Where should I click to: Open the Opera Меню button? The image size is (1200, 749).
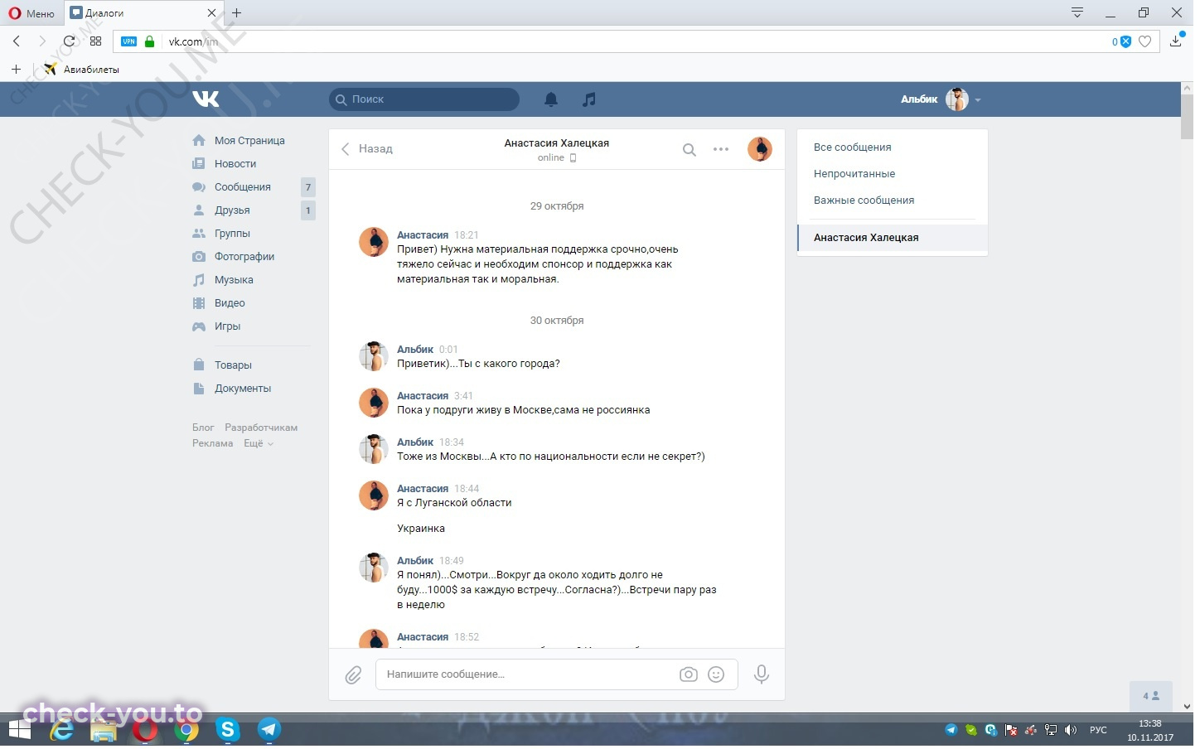(x=31, y=13)
